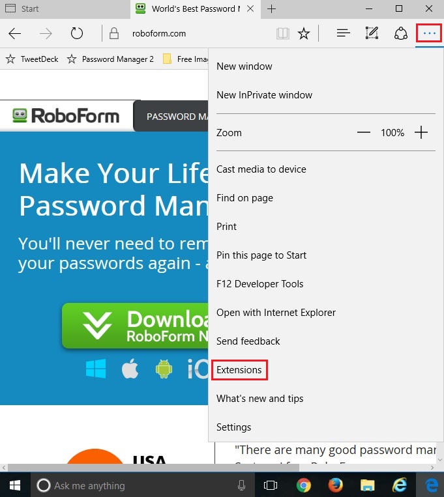Select World's Best Password tab
444x497 pixels.
click(196, 9)
